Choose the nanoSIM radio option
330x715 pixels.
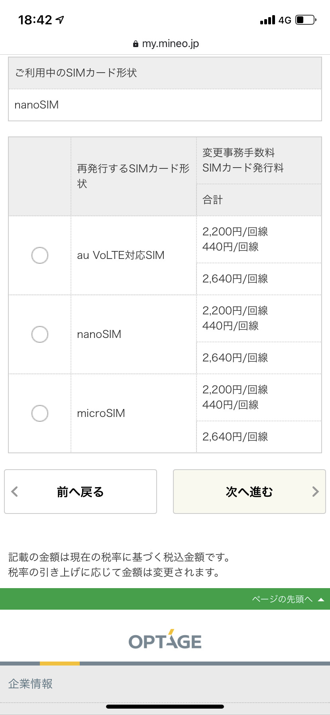pyautogui.click(x=40, y=334)
